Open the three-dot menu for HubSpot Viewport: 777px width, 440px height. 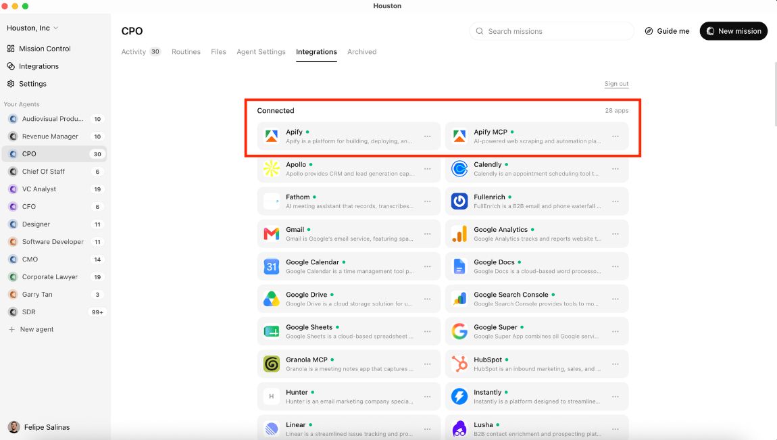[x=615, y=364]
